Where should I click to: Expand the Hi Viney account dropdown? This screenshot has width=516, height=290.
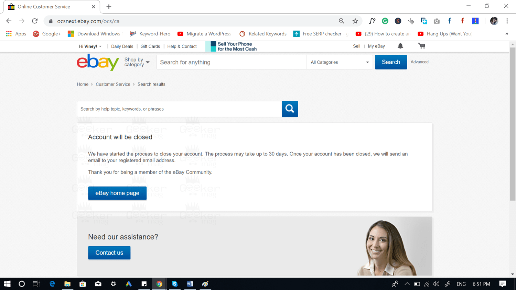coord(90,46)
